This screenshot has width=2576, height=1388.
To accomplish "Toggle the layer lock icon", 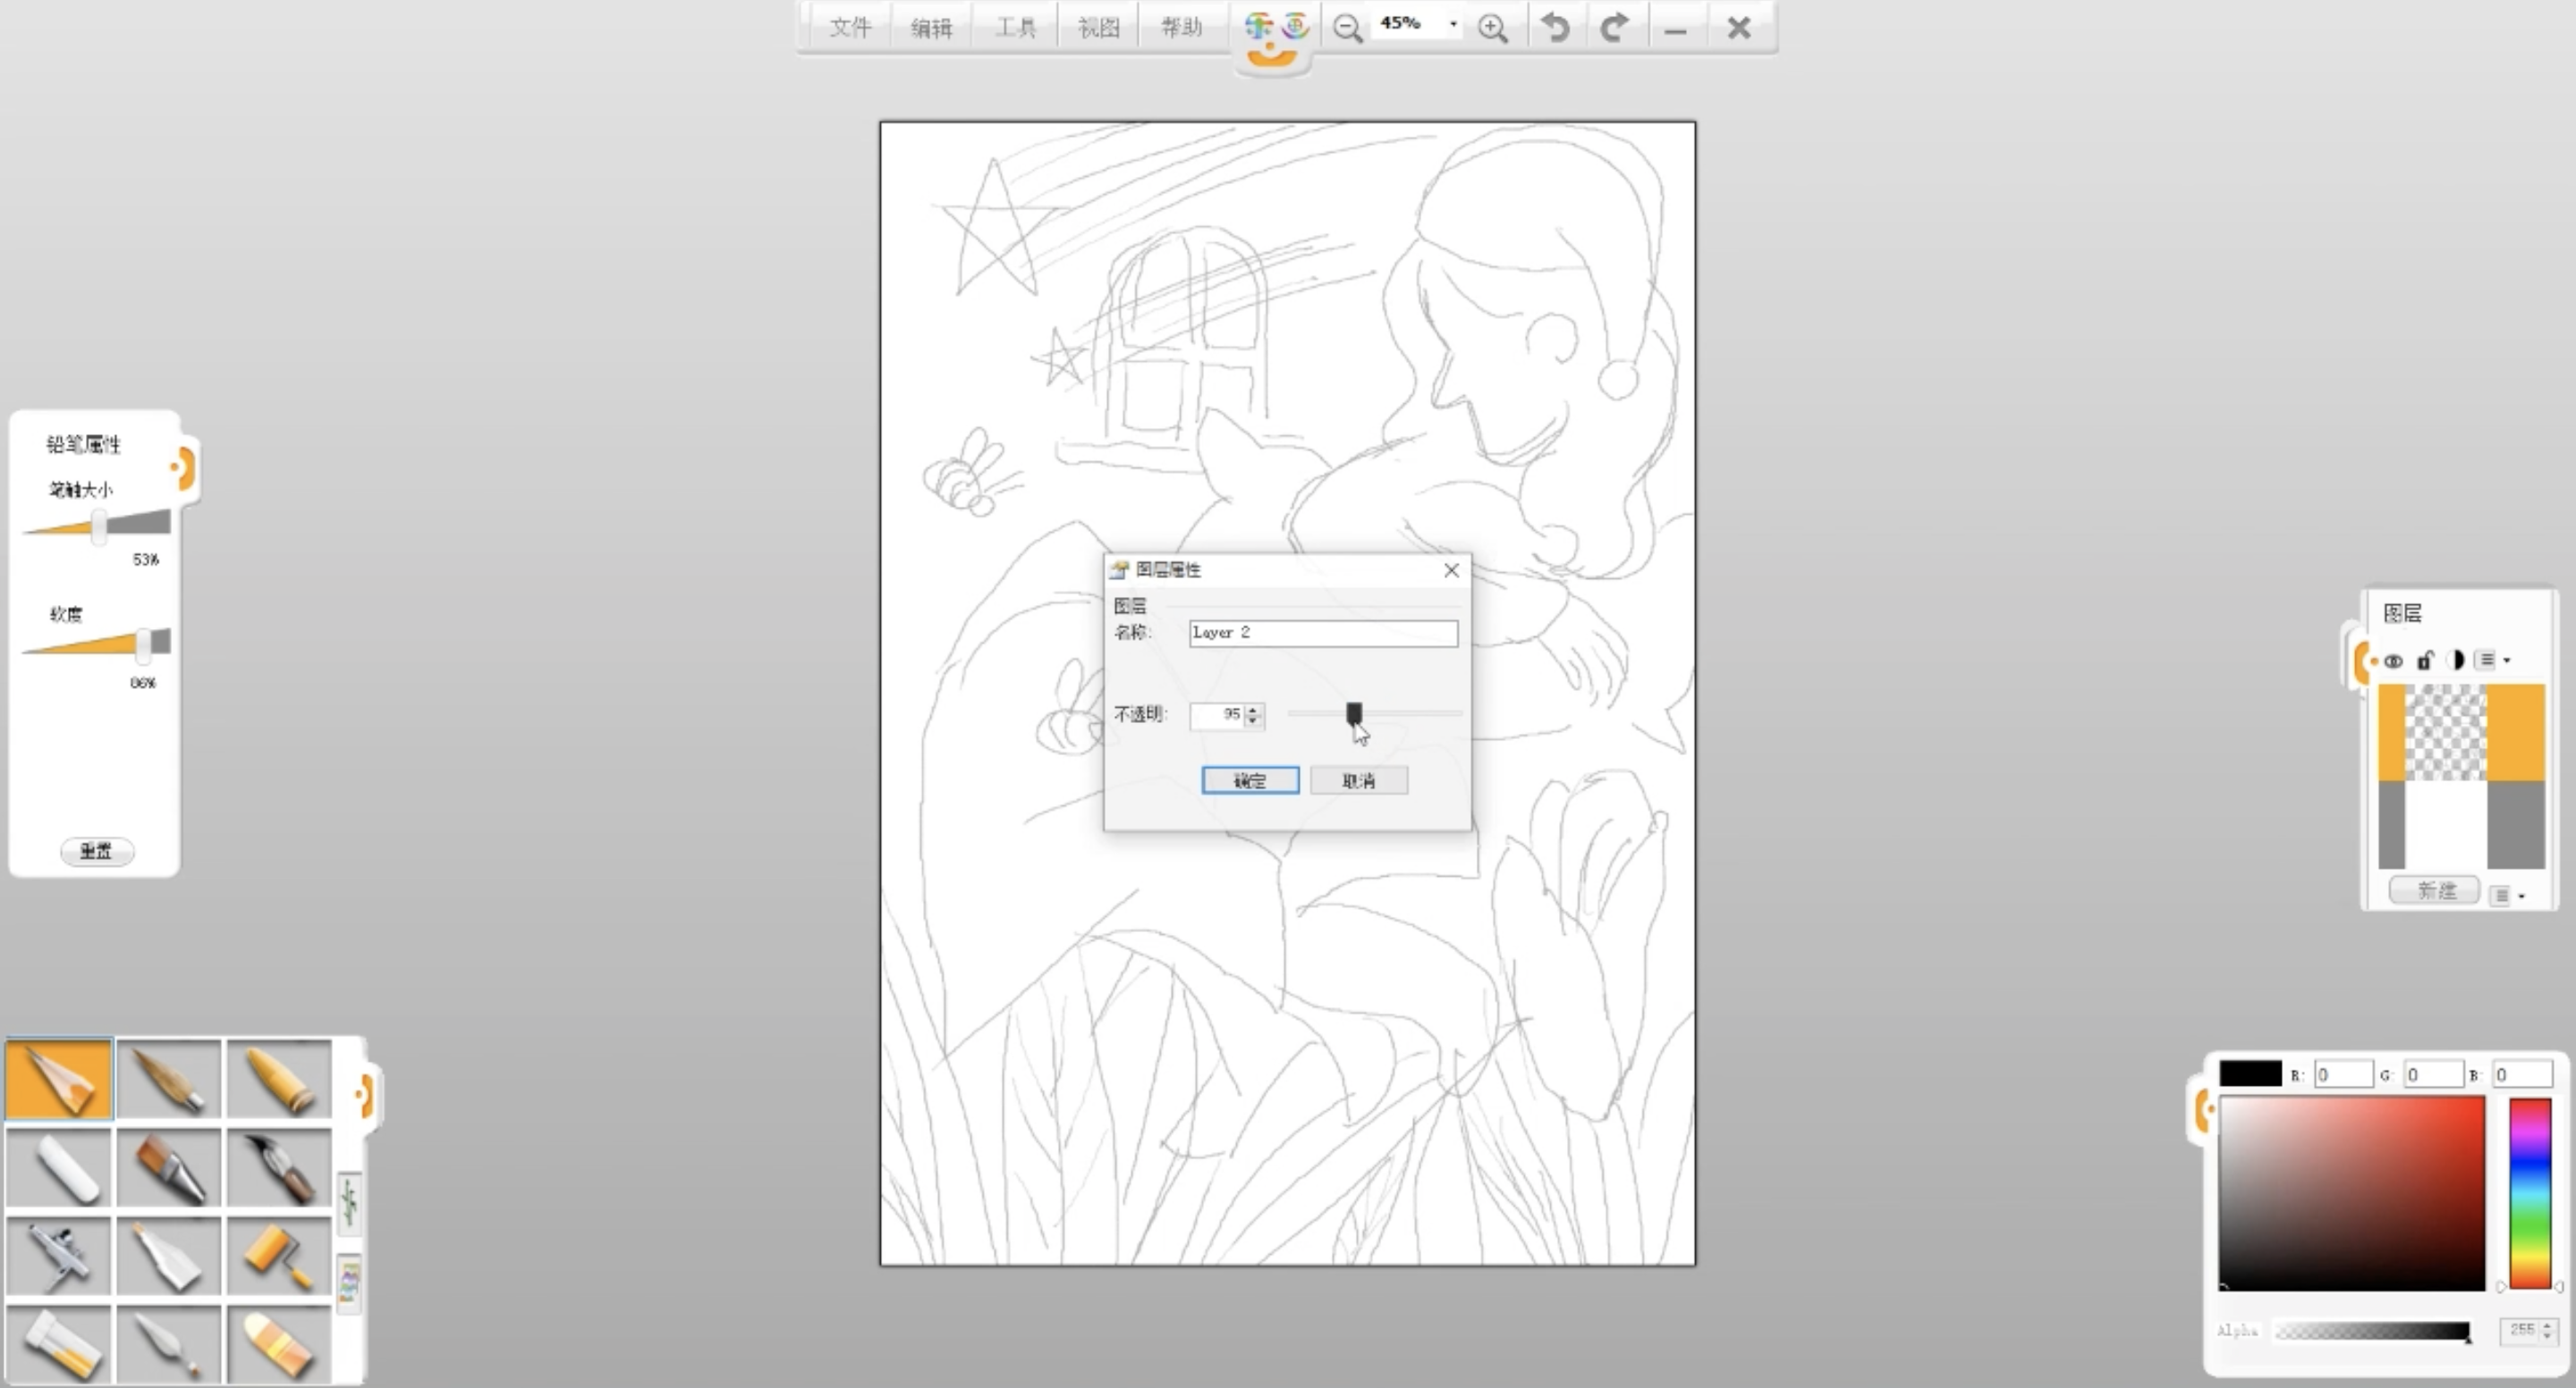I will [2424, 660].
